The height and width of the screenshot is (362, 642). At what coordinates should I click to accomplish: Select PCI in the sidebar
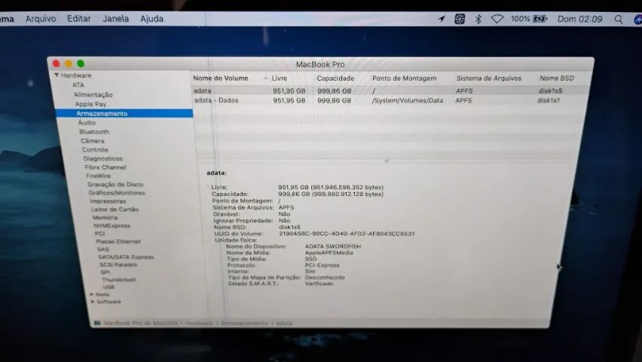[x=99, y=233]
